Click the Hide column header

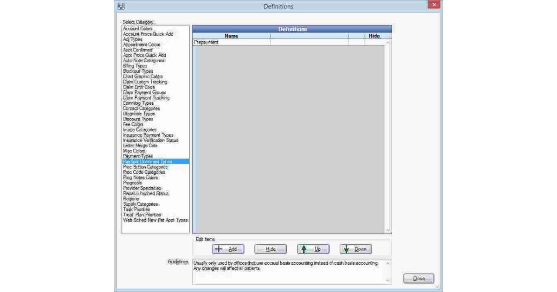pos(374,36)
